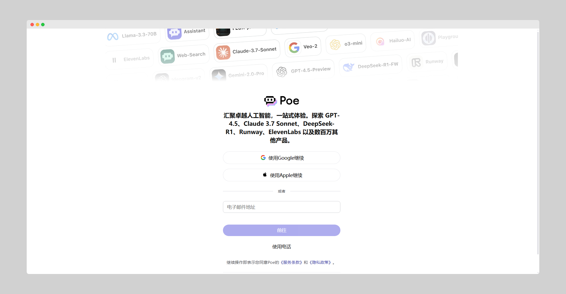Click the o3-mini OpenAI icon
566x294 pixels.
pos(335,45)
